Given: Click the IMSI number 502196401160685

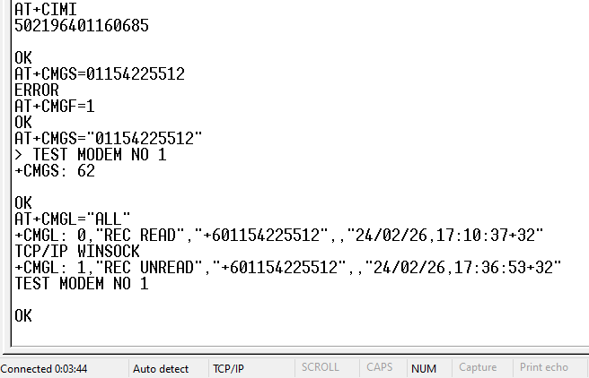Looking at the screenshot, I should pyautogui.click(x=81, y=25).
